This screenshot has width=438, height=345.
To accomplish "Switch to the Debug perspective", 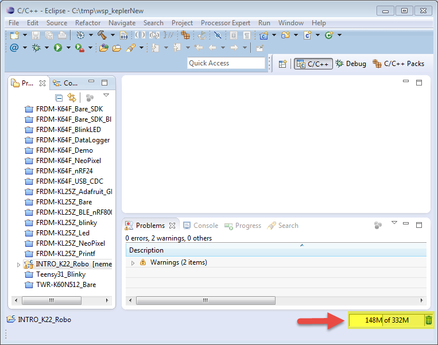I will point(351,64).
